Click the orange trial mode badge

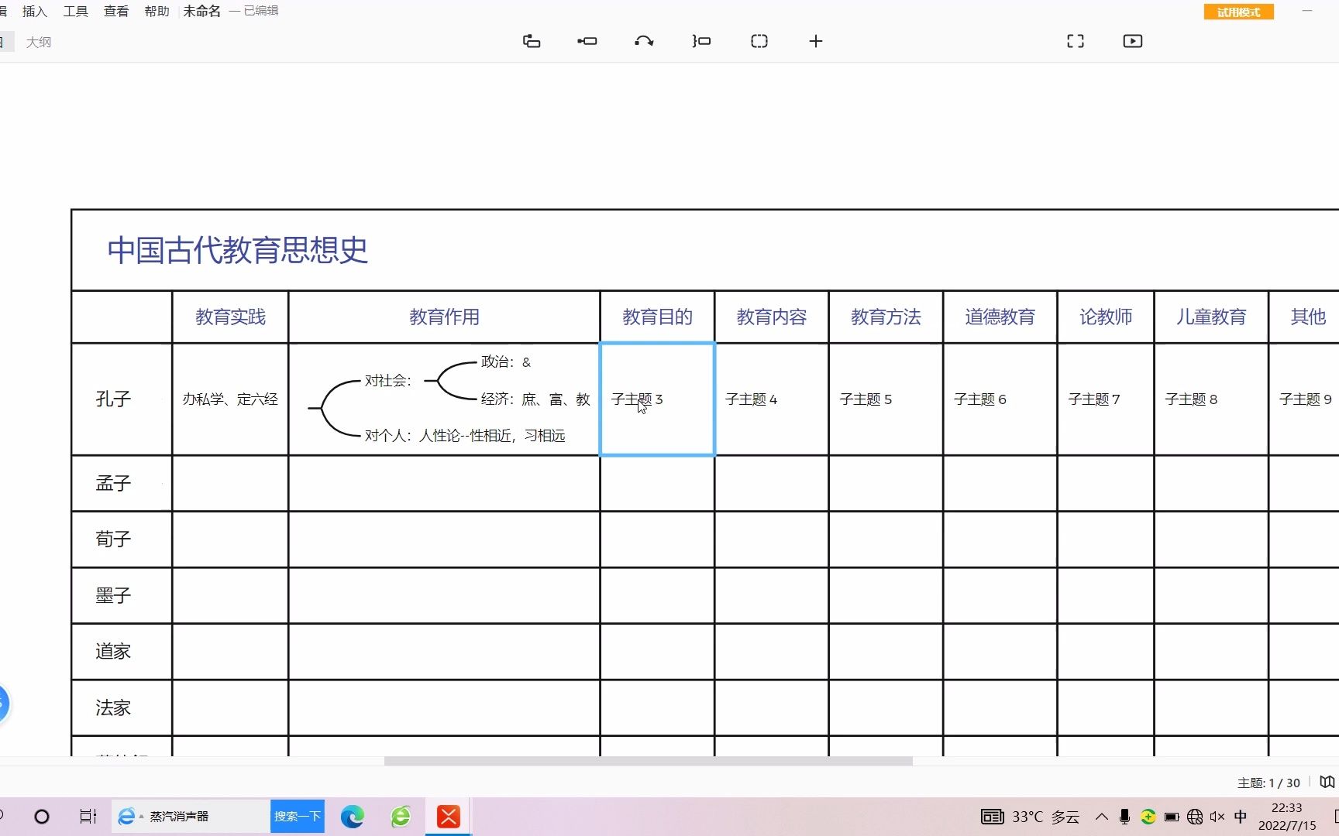point(1238,12)
